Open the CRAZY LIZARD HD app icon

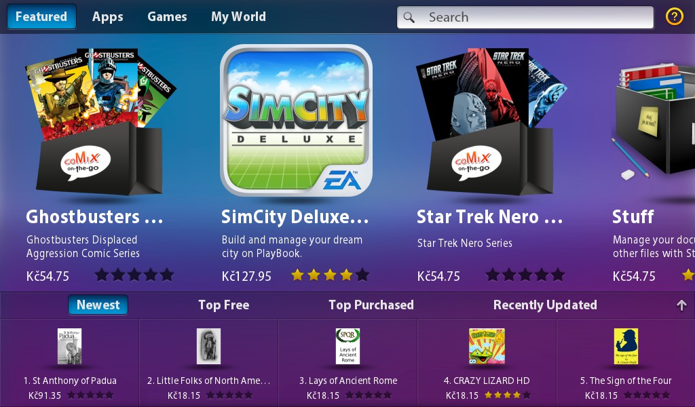point(487,347)
